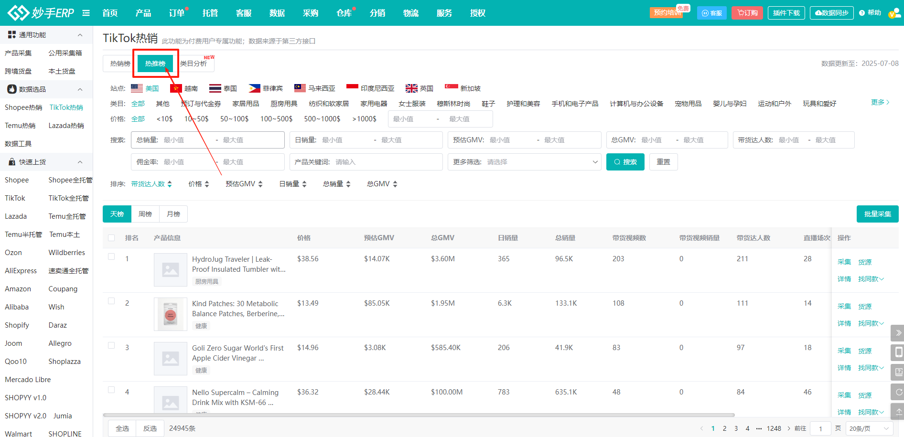This screenshot has width=904, height=437.
Task: Switch to the 类目分析 tab
Action: coord(194,64)
